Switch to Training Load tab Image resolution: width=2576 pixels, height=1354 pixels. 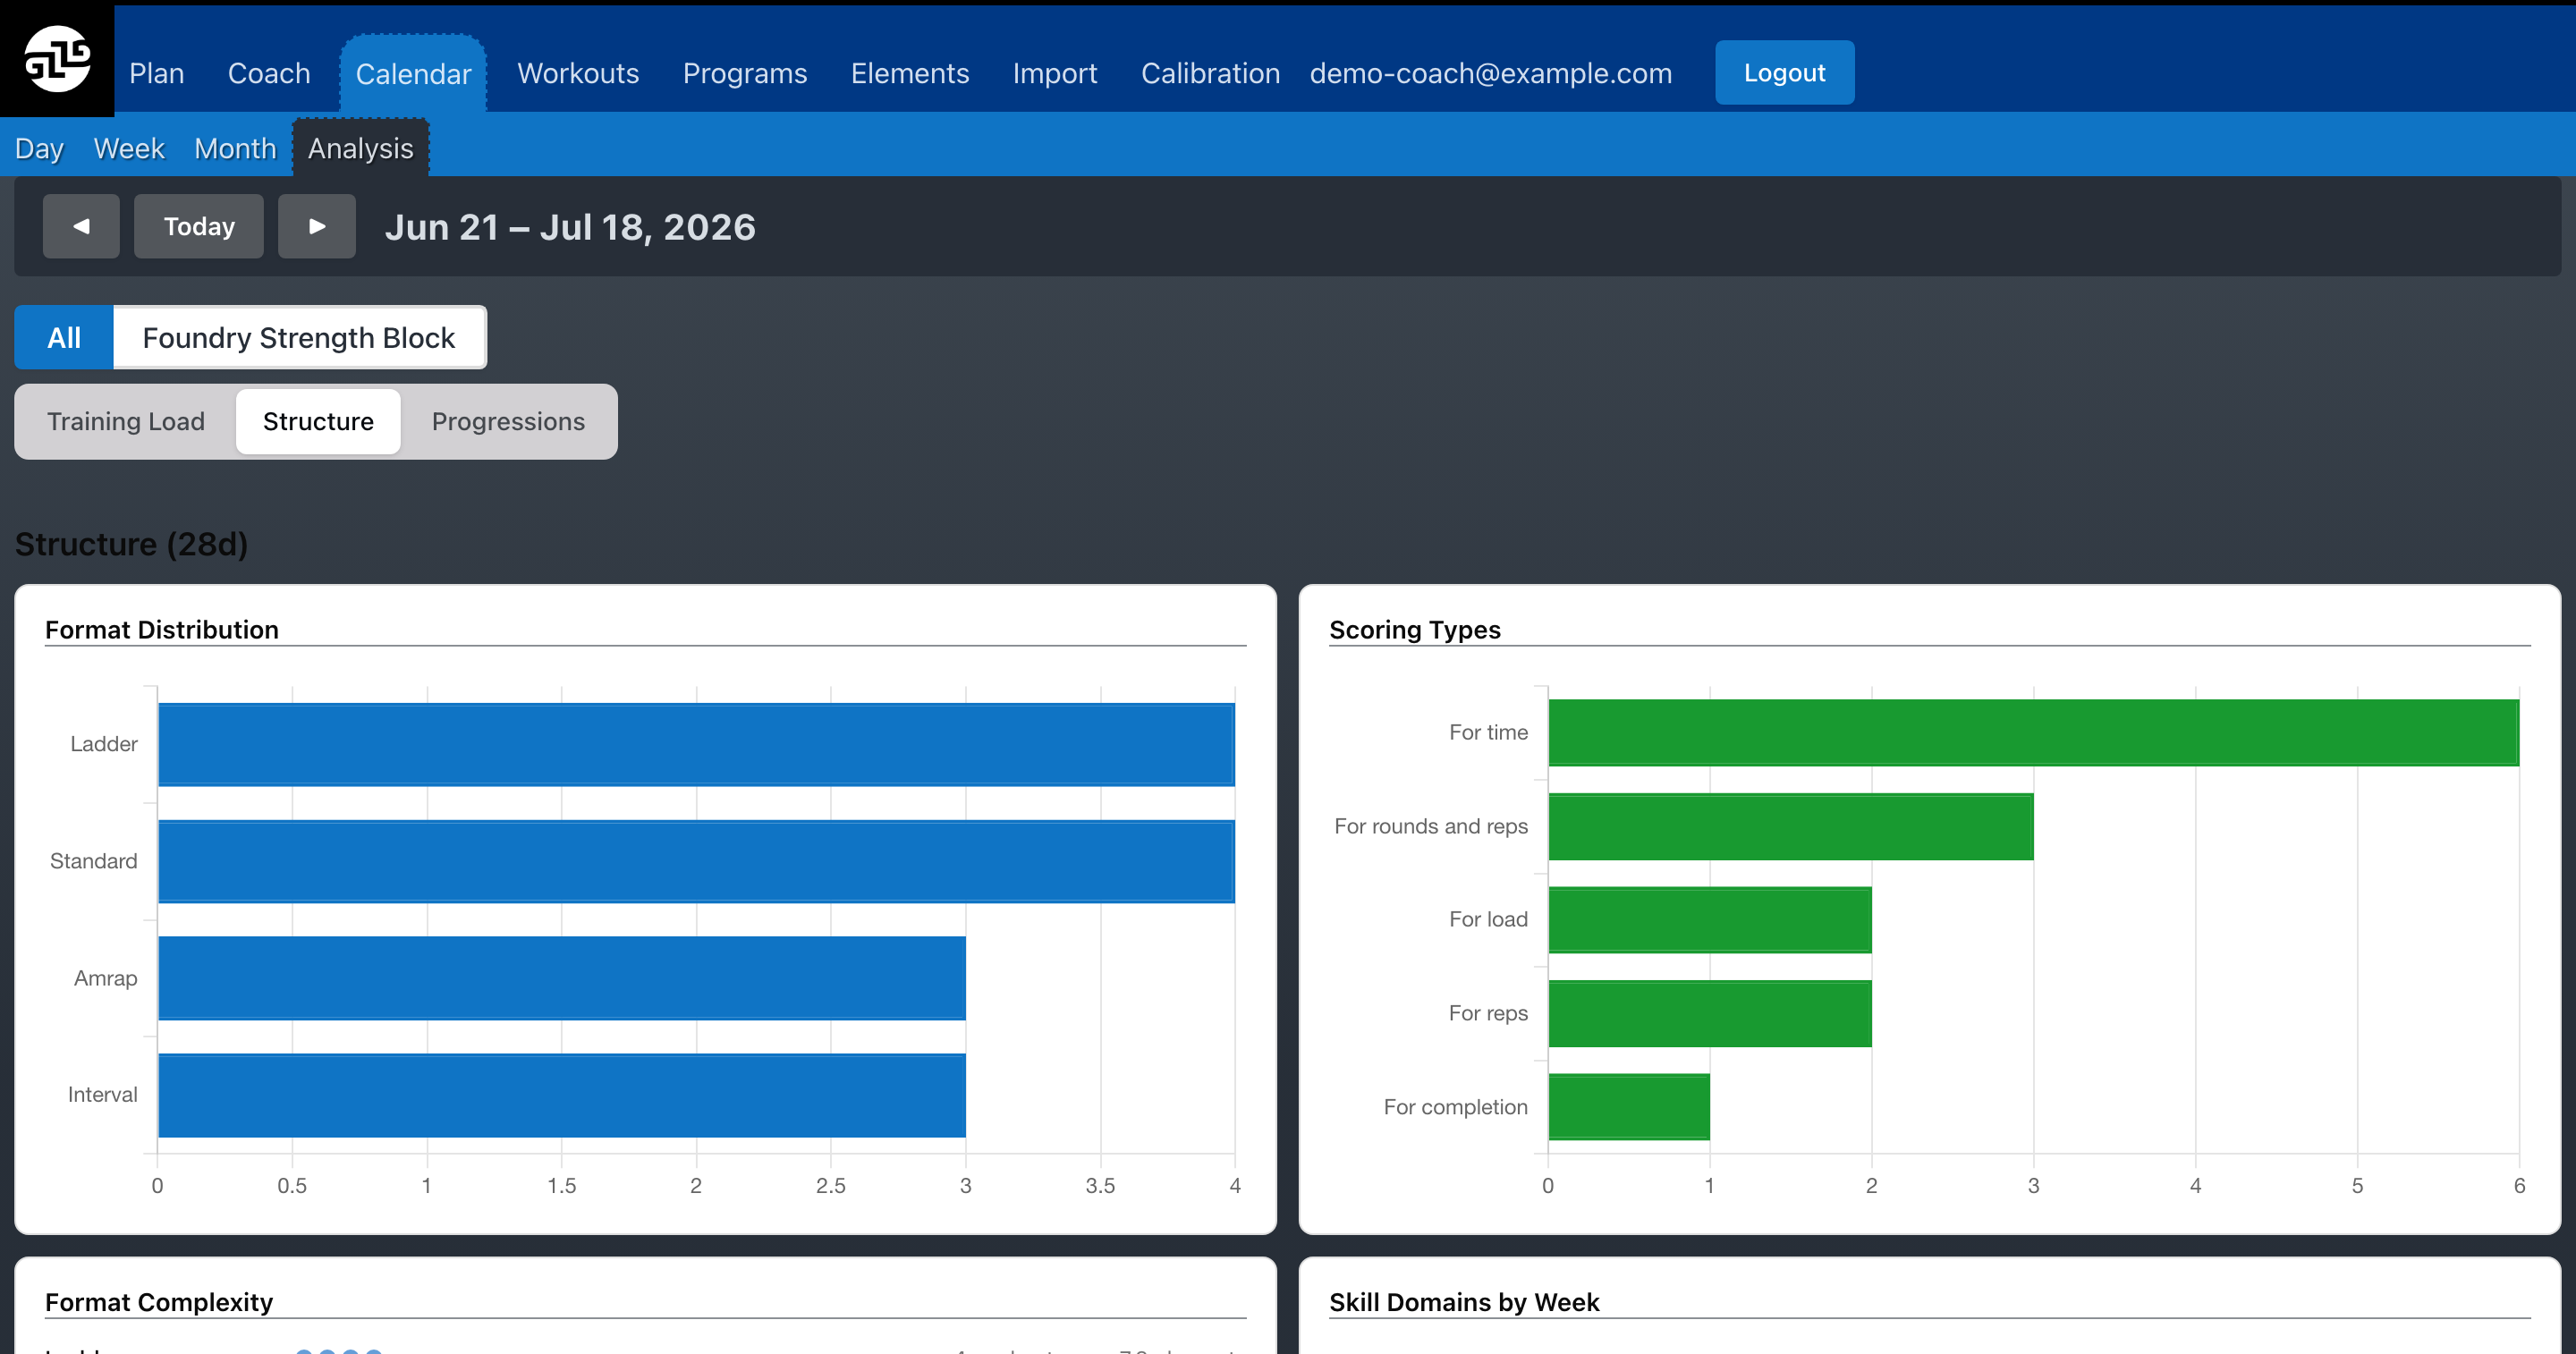[126, 421]
